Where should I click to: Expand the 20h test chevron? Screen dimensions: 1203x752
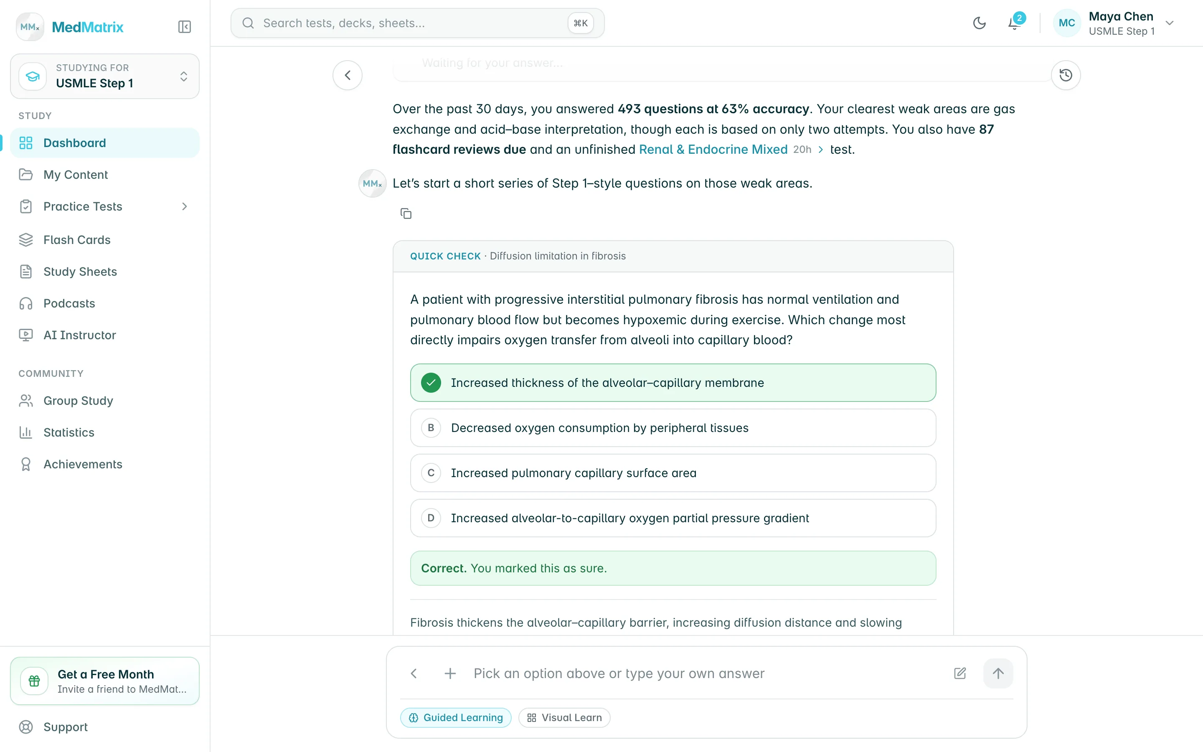pyautogui.click(x=821, y=150)
